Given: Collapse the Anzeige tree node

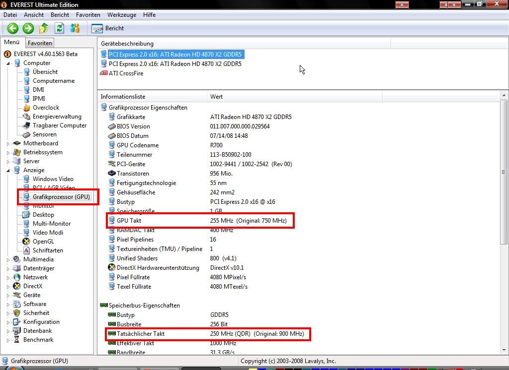Looking at the screenshot, I should [8, 171].
